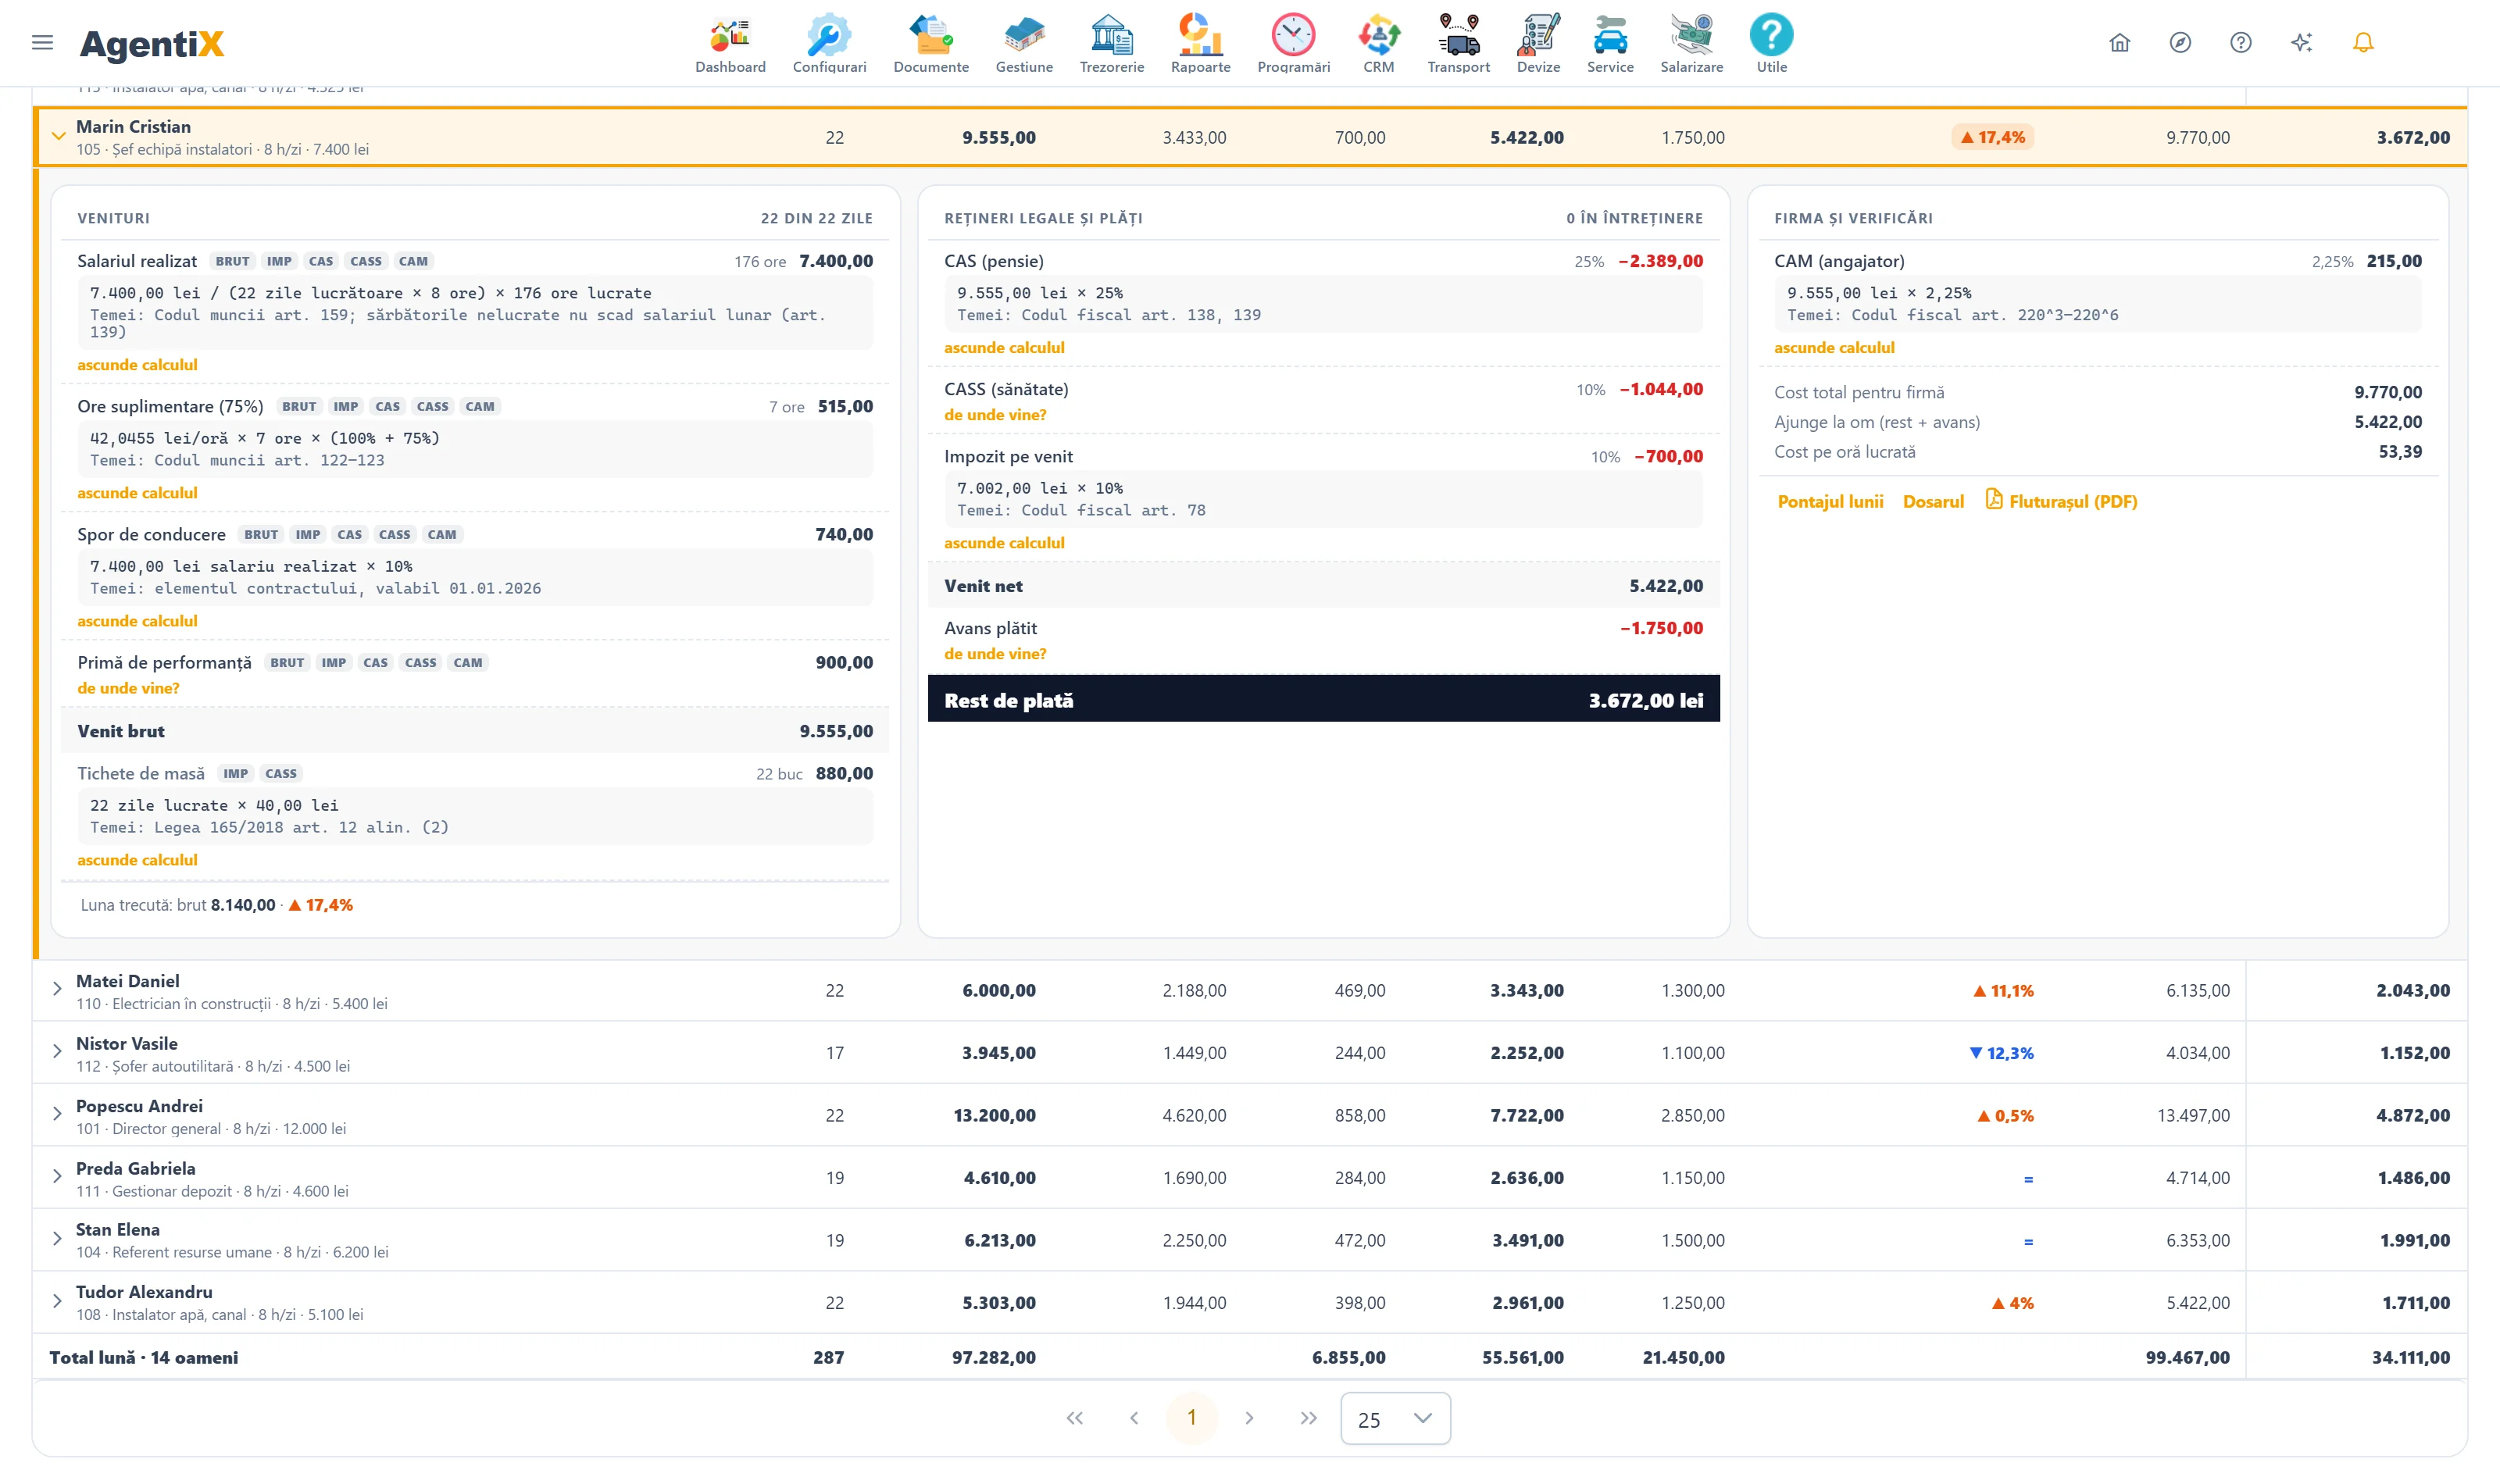The image size is (2500, 1484).
Task: Open the Programări module
Action: [x=1293, y=43]
